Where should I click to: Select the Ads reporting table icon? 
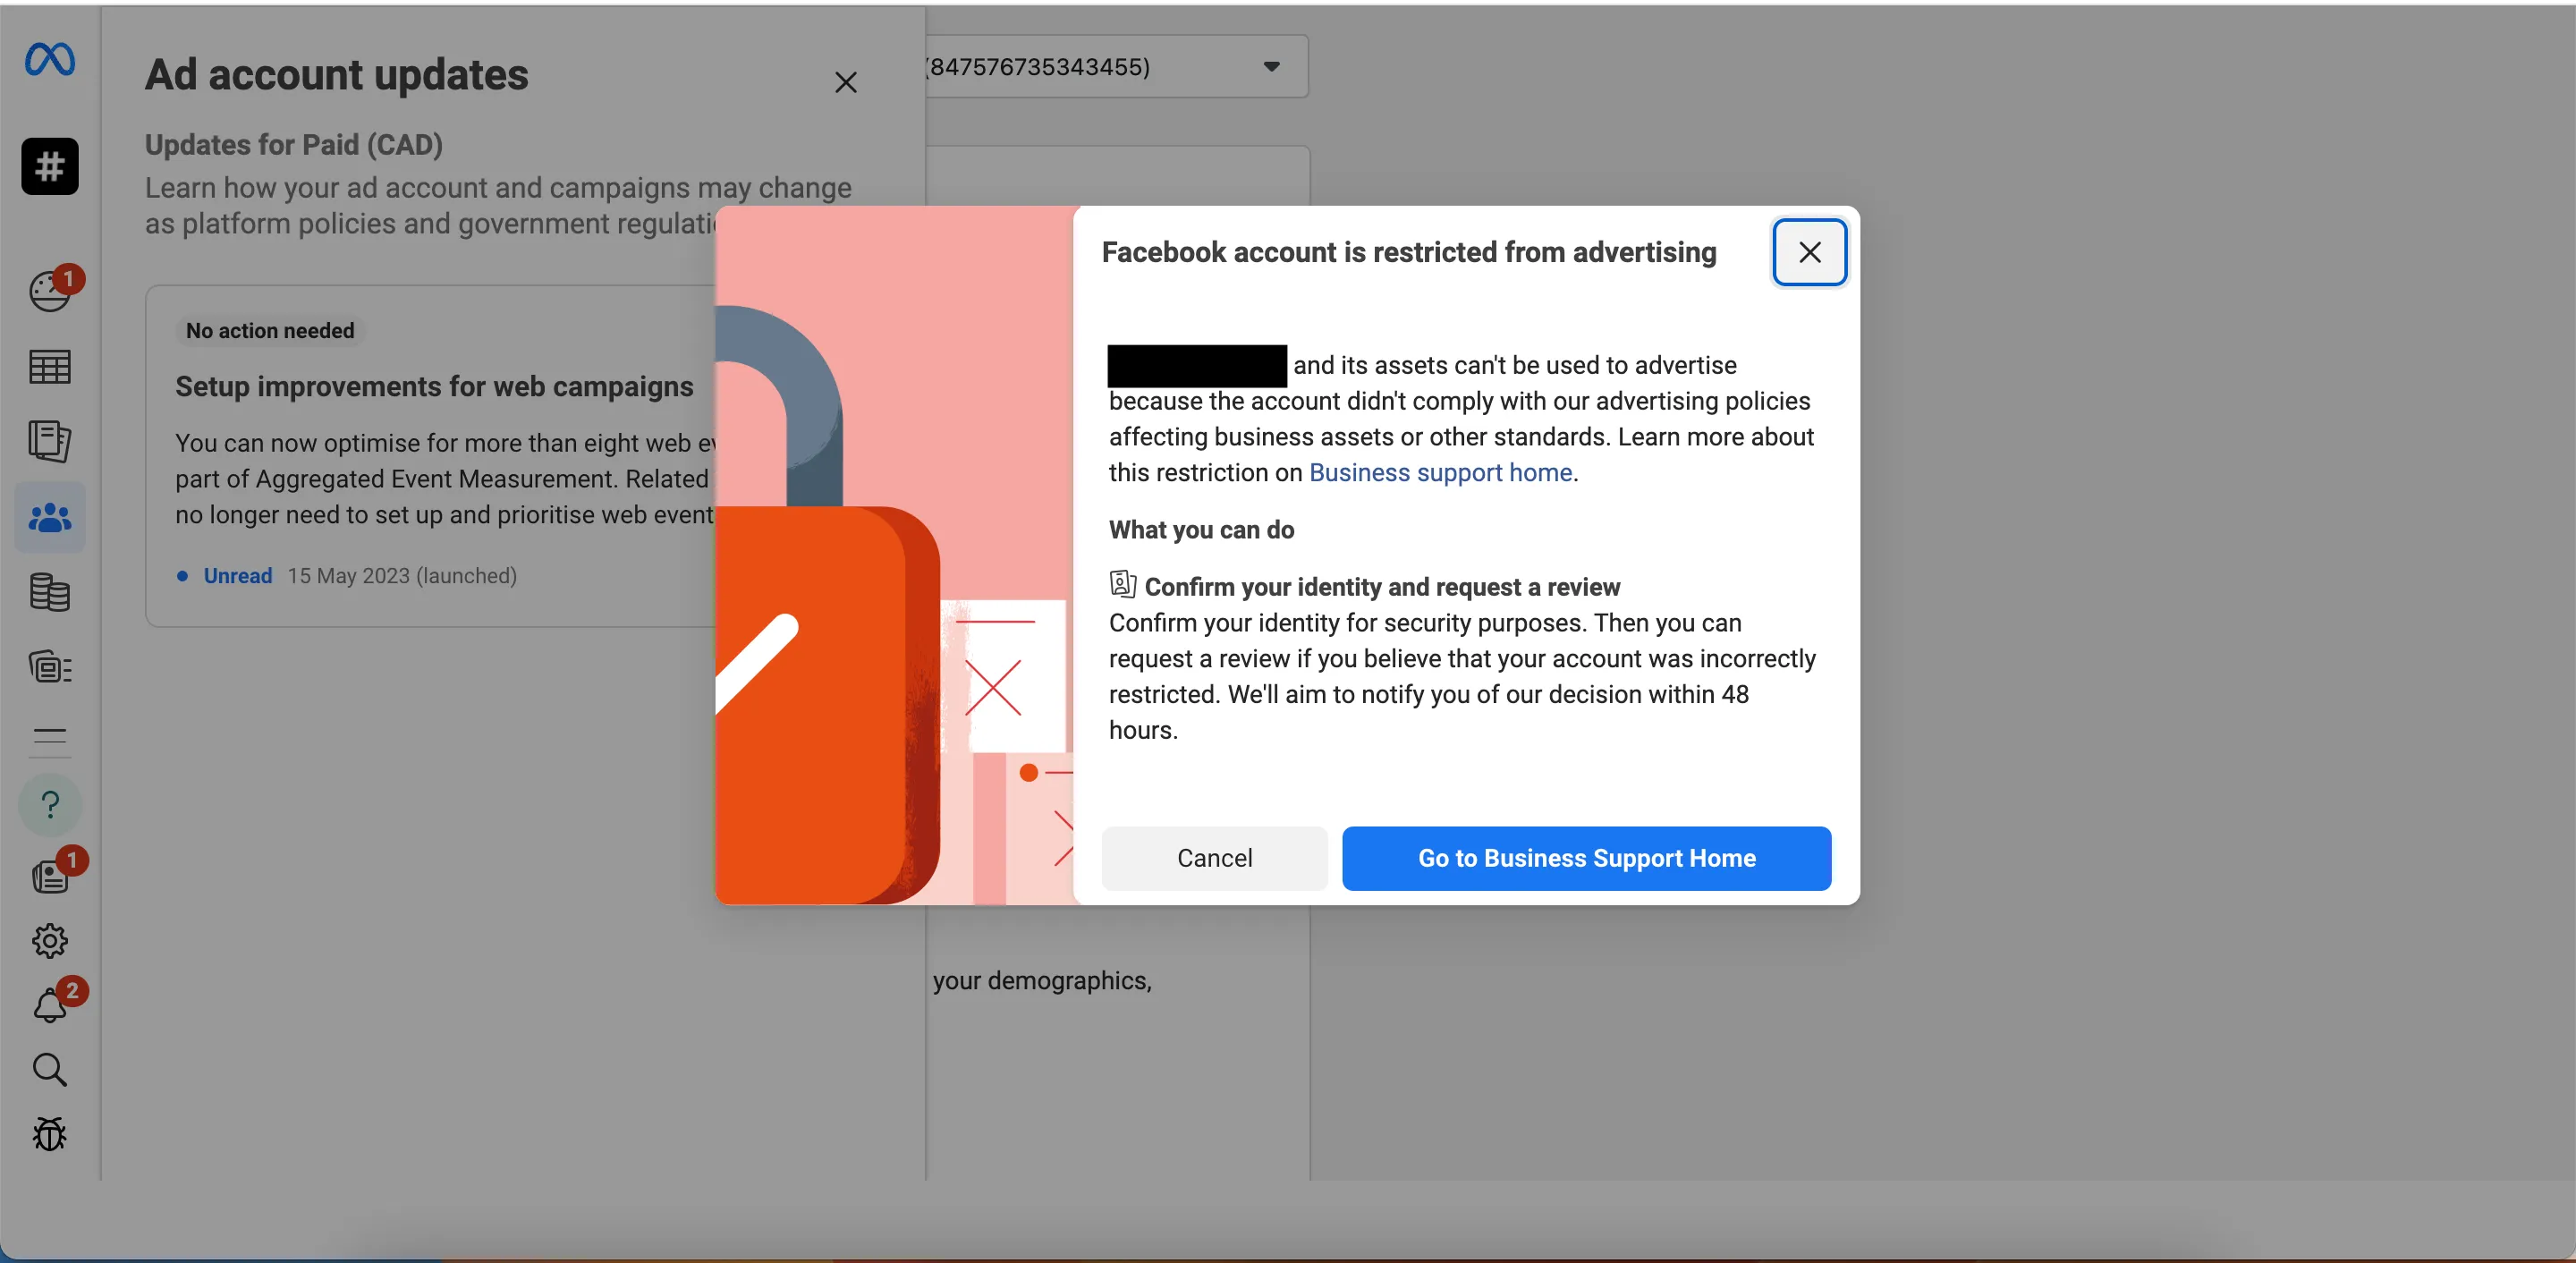point(49,367)
